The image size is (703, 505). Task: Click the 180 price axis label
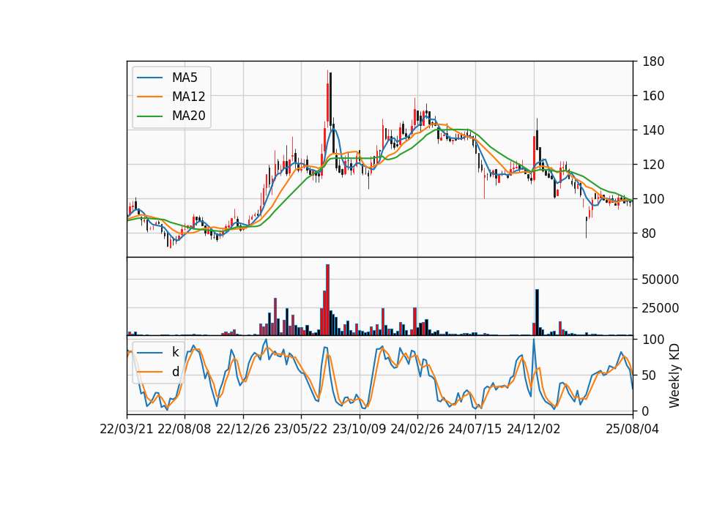pyautogui.click(x=653, y=61)
